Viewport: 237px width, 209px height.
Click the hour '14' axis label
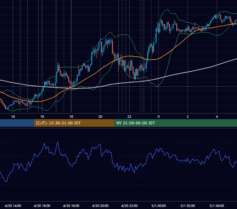13,116
